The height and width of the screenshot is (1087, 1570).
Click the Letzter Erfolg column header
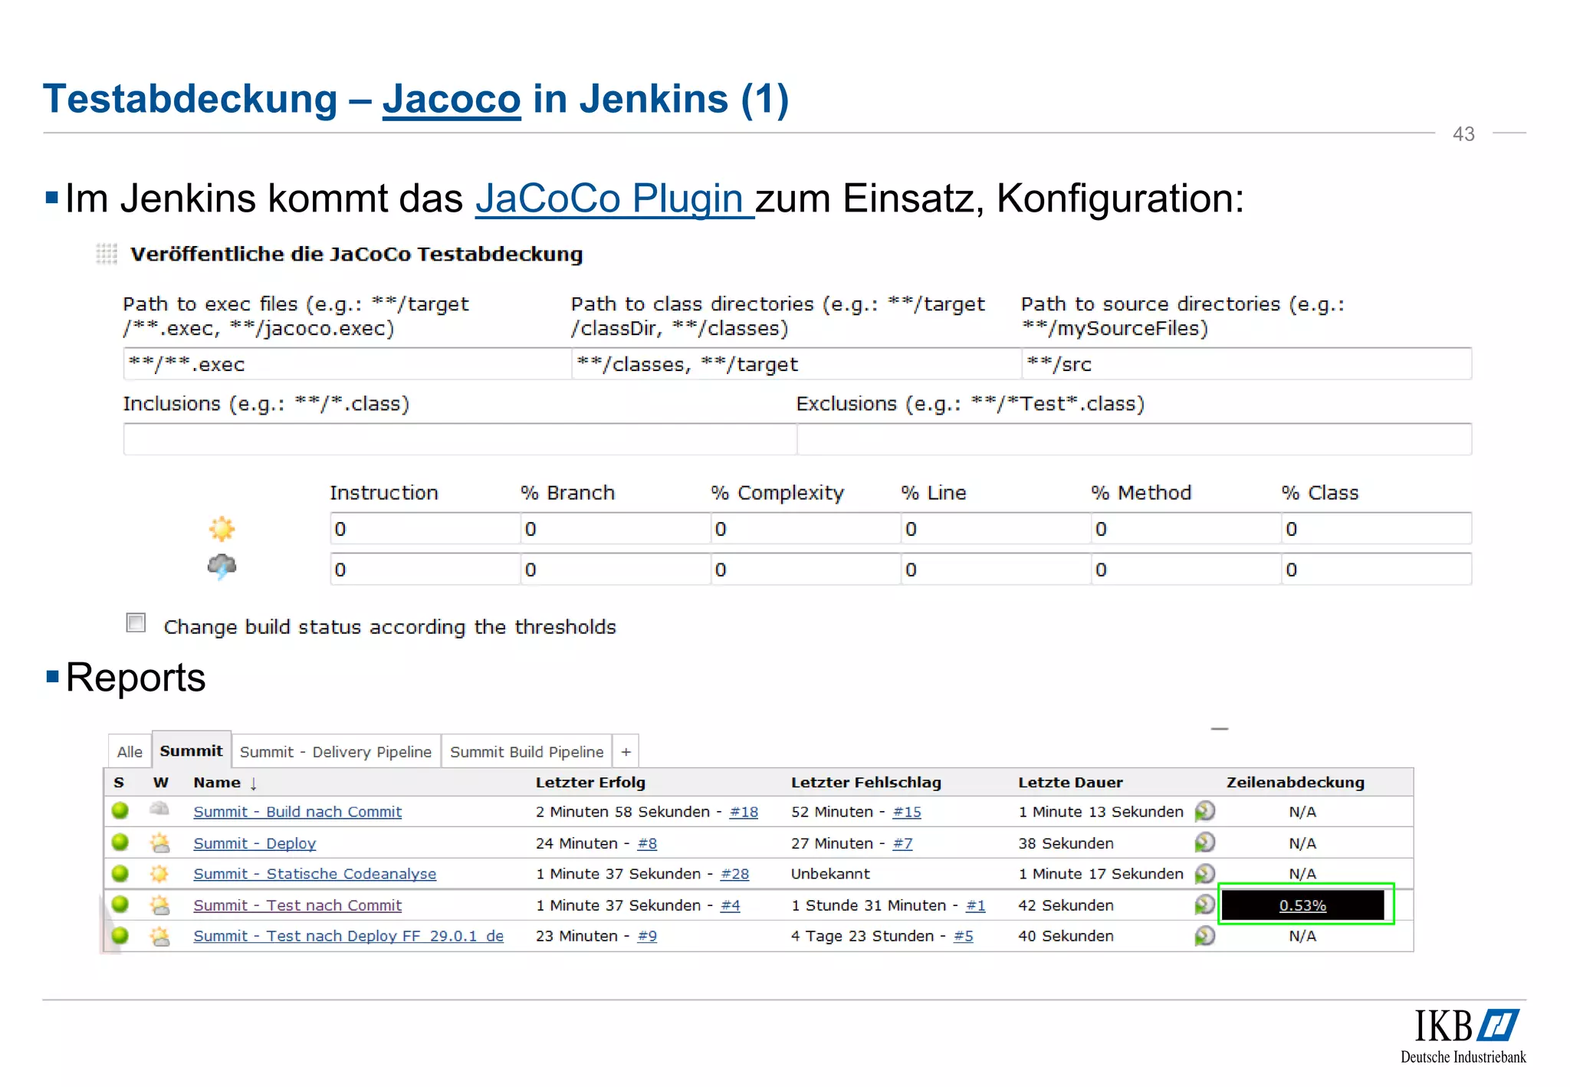590,783
